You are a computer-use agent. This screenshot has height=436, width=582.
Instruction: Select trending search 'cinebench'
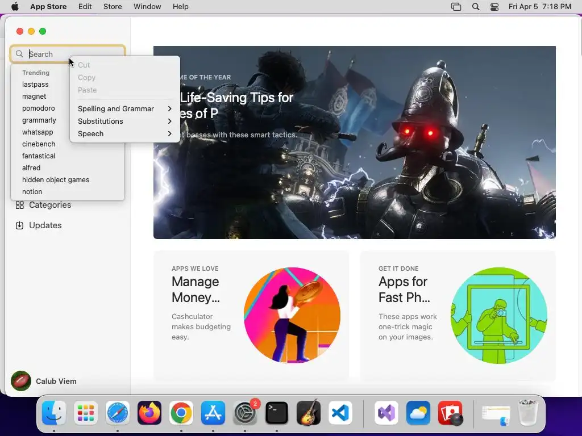click(39, 144)
